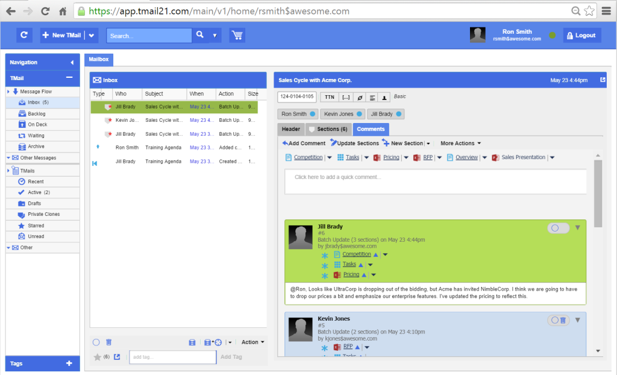The width and height of the screenshot is (617, 375).
Task: Toggle the circle toggle on Kevin Jones's comment
Action: click(x=555, y=320)
